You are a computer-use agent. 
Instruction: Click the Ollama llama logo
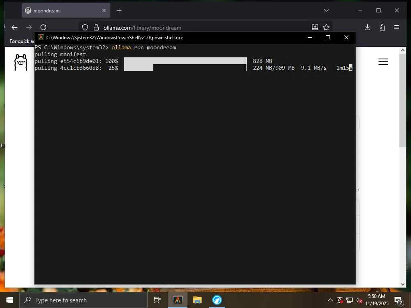[x=21, y=62]
